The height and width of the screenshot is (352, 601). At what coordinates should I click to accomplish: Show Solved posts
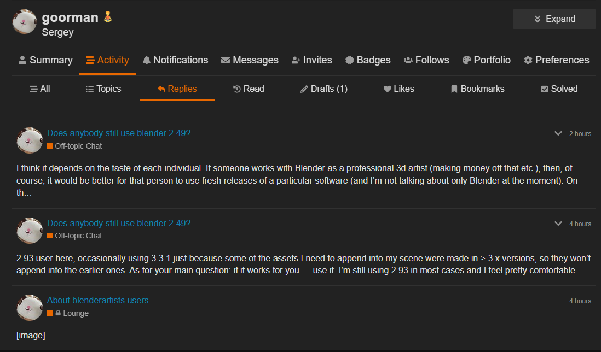[559, 89]
